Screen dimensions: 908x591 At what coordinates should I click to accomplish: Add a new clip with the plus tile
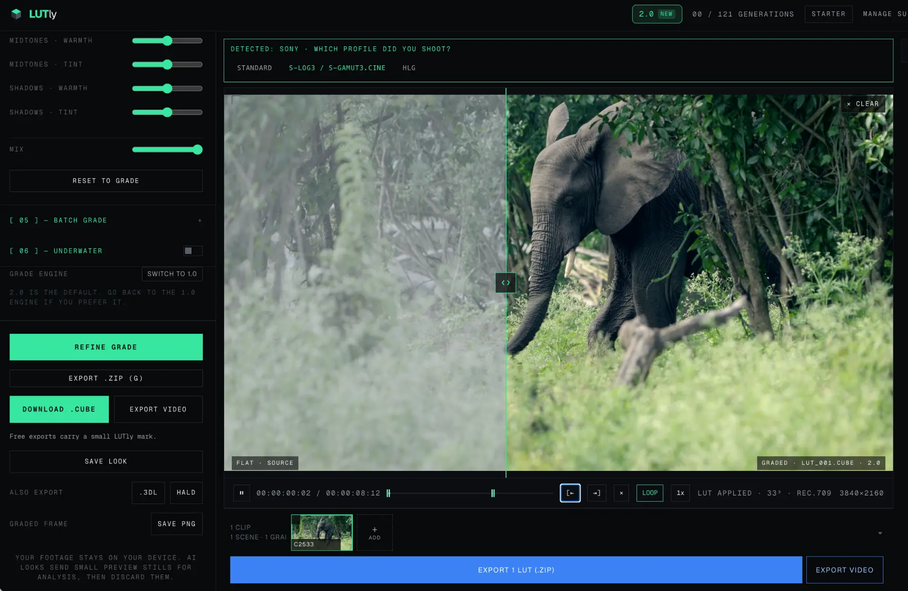[375, 533]
